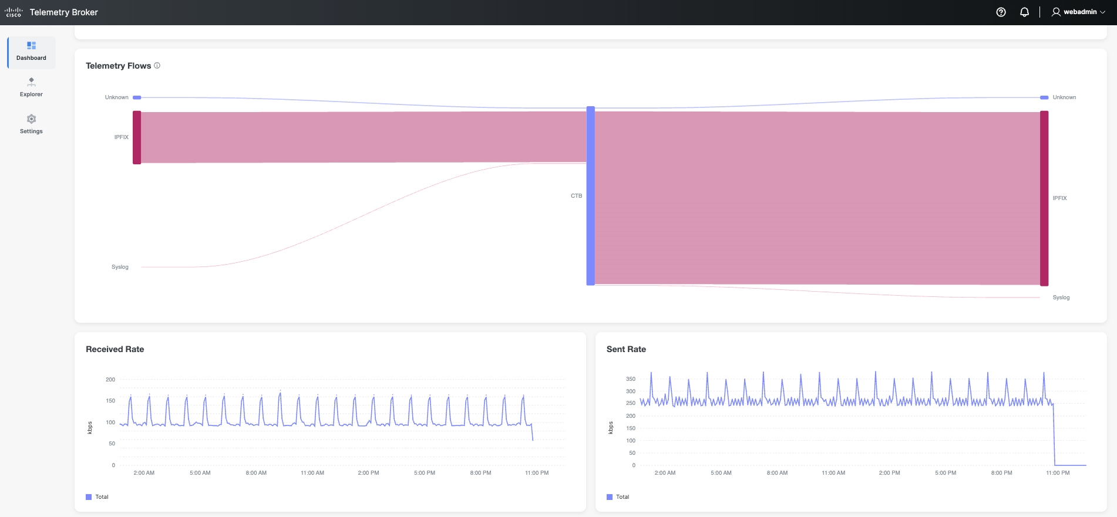Toggle Total legend swatch in Sent Rate
The height and width of the screenshot is (517, 1117).
(x=610, y=497)
